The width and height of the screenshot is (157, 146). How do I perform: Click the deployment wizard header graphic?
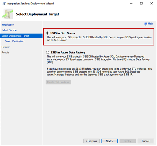tap(7, 14)
